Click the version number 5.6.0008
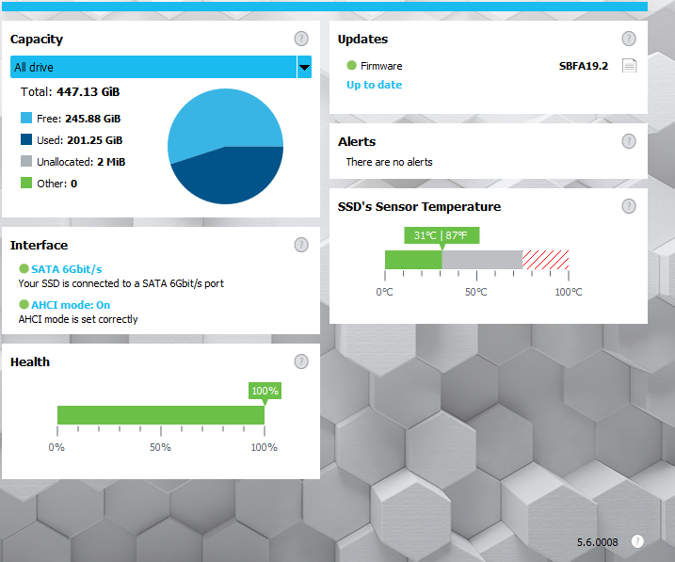This screenshot has height=562, width=675. click(x=597, y=542)
